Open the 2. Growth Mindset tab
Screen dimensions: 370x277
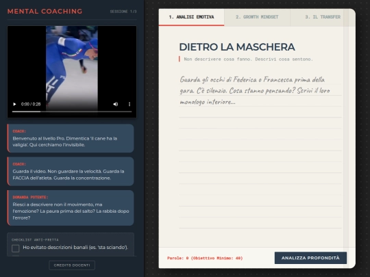[x=257, y=17]
